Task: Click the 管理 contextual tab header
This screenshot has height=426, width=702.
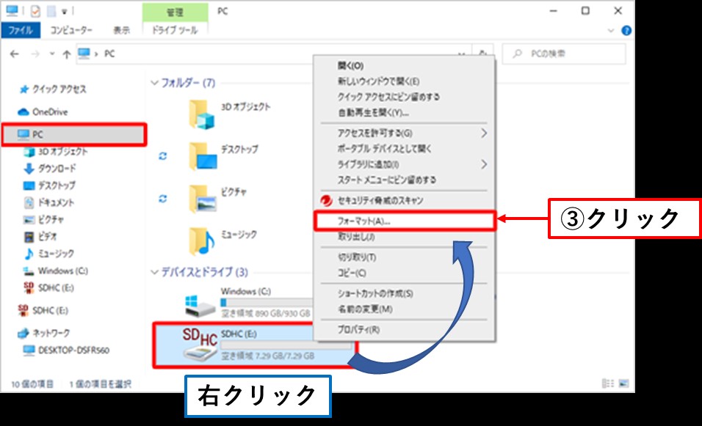Action: pos(175,12)
